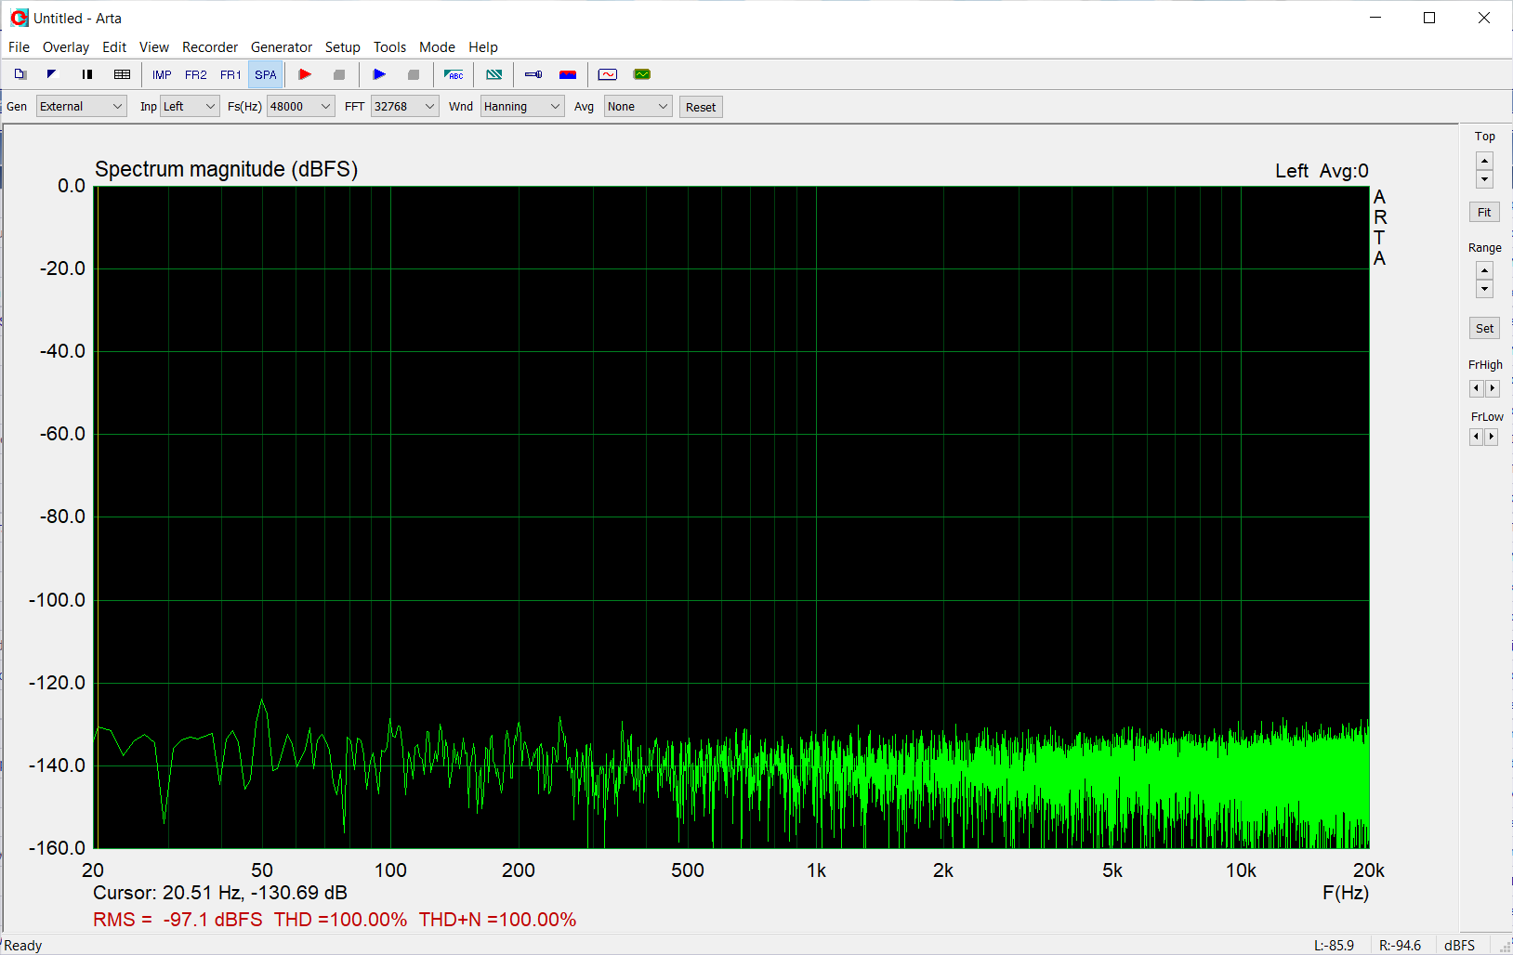Click the RMS -97.1 dBFS readout
1513x955 pixels.
(x=178, y=920)
